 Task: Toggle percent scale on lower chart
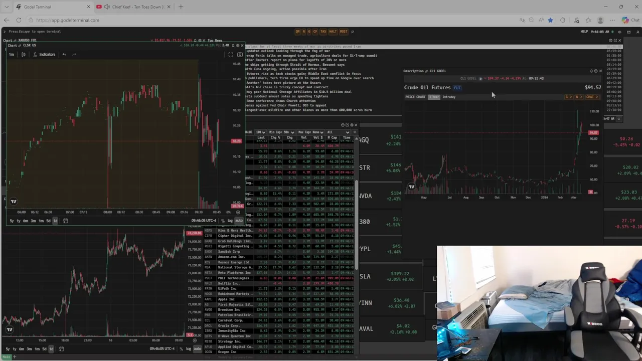181,348
